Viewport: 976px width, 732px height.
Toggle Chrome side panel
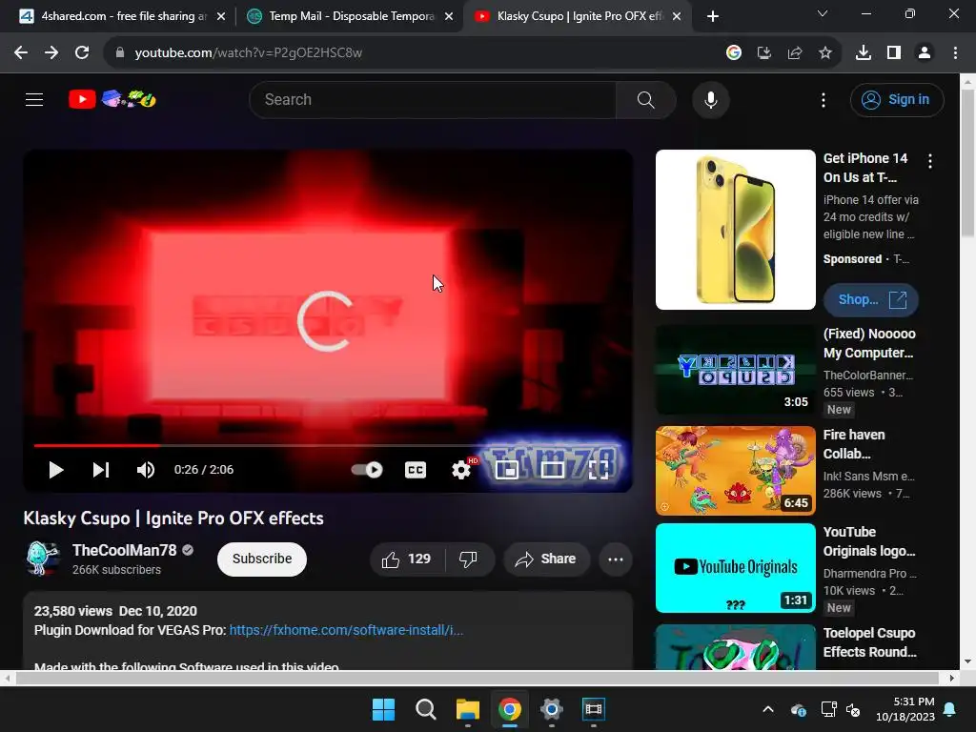pyautogui.click(x=894, y=53)
